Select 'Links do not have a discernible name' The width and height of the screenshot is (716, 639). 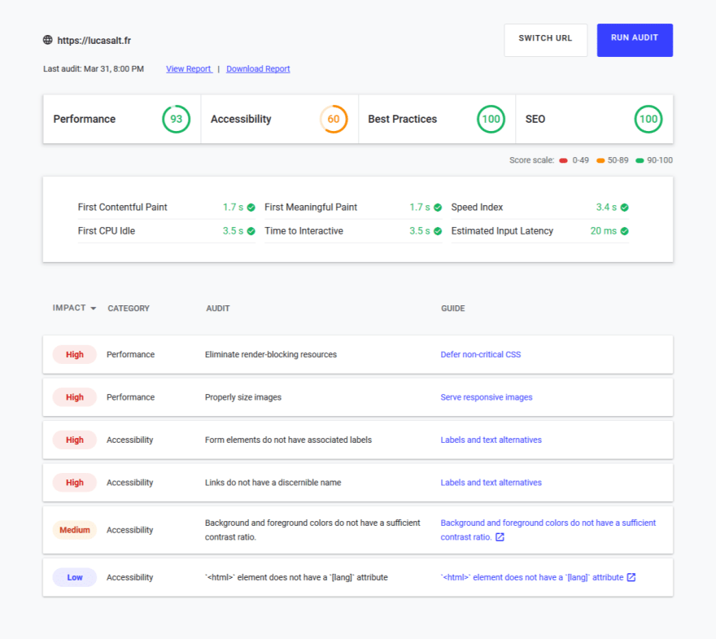click(x=273, y=483)
